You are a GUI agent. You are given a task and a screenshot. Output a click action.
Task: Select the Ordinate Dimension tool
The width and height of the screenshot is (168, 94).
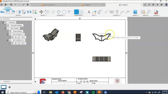pos(82,12)
